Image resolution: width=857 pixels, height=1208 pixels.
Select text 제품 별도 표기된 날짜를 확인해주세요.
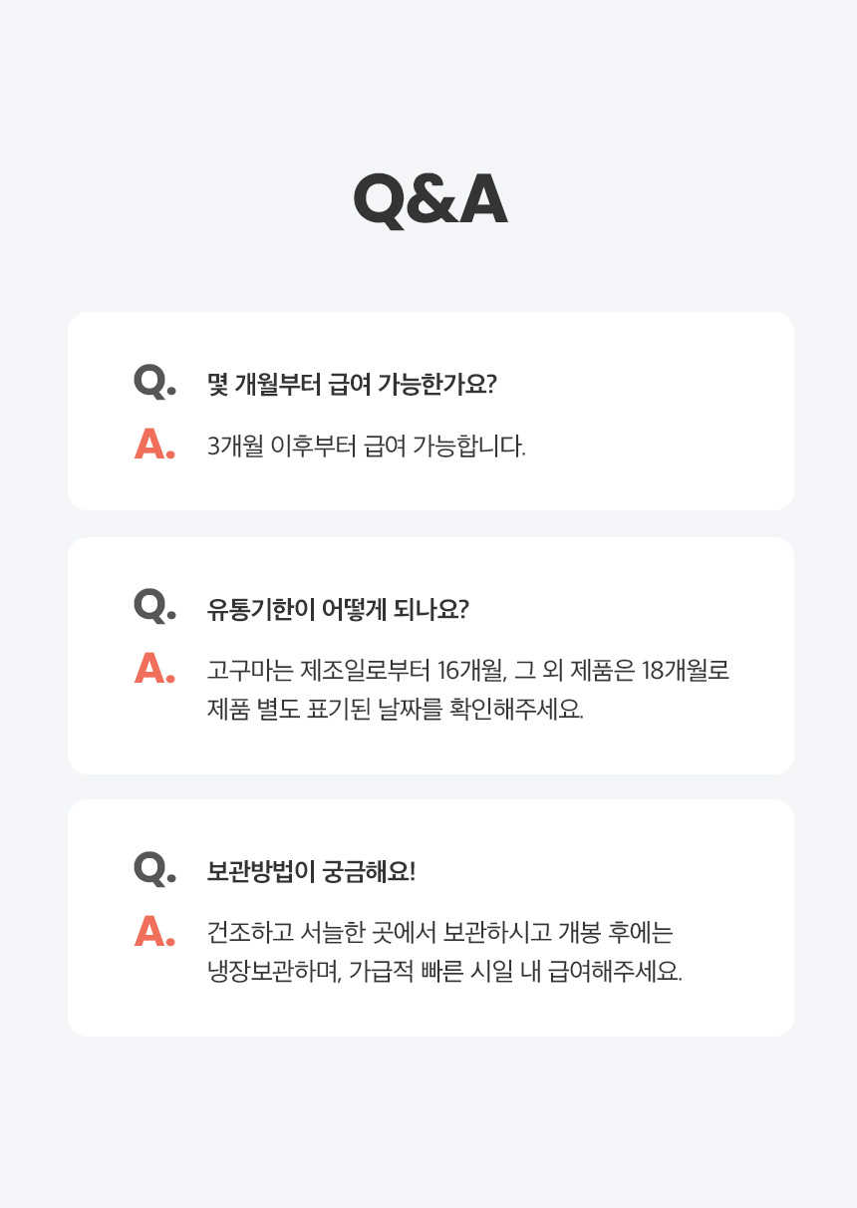395,710
